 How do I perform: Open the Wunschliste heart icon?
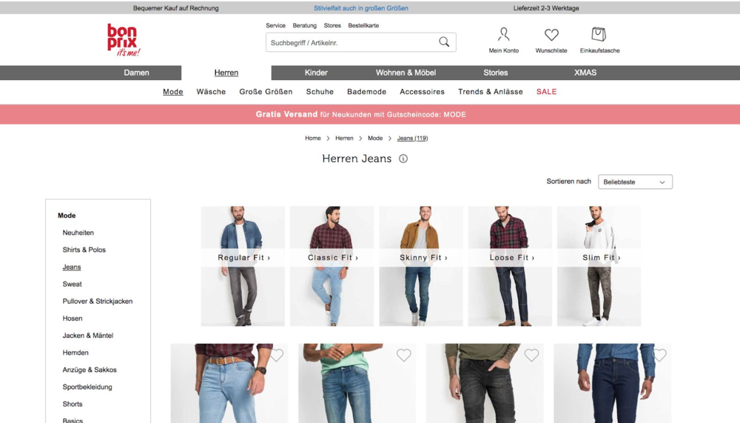(551, 35)
